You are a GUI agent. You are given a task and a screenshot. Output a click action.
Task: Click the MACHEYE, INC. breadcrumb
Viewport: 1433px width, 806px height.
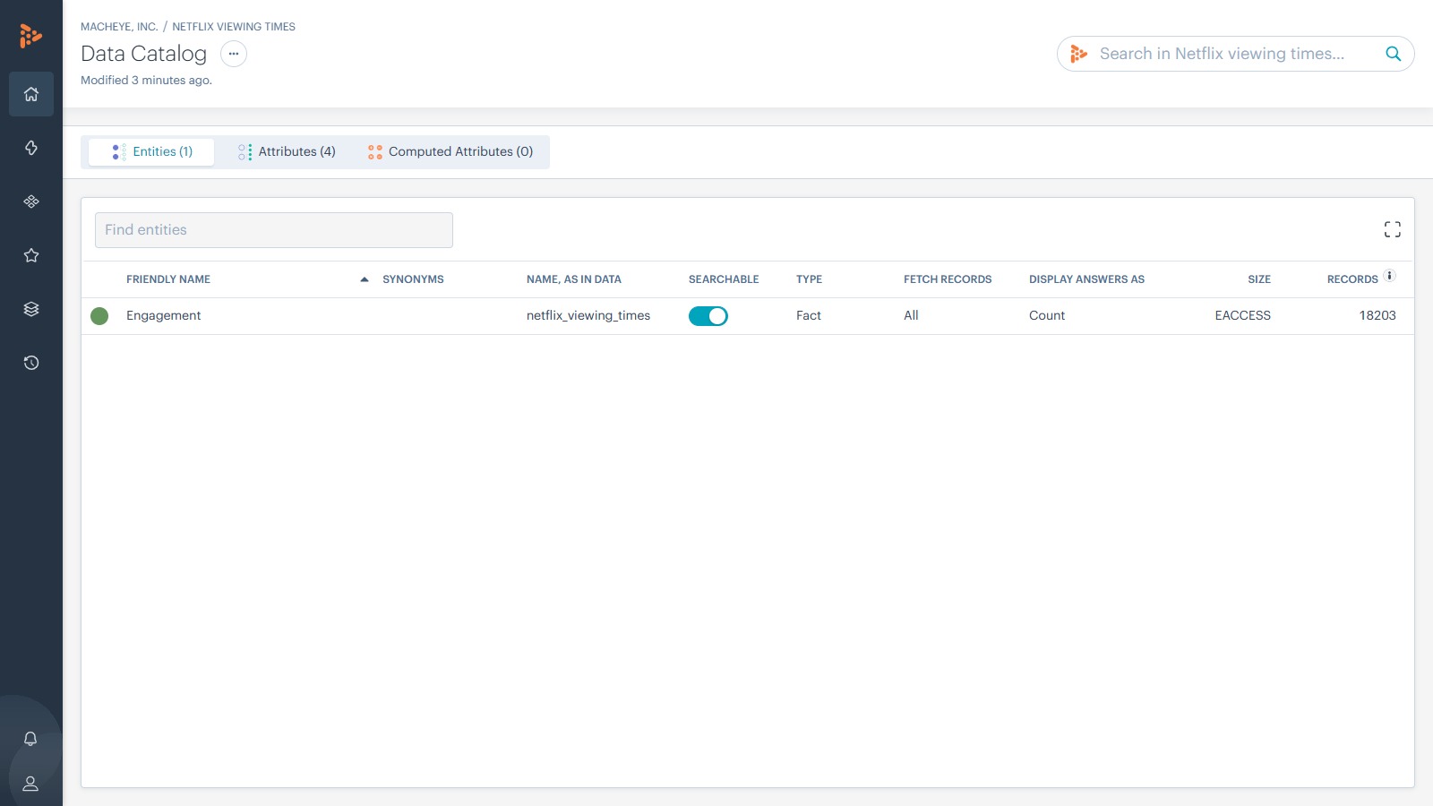[x=119, y=27]
